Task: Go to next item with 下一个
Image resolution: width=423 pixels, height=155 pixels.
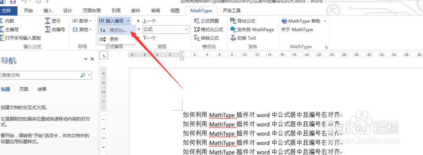Action: (146, 38)
